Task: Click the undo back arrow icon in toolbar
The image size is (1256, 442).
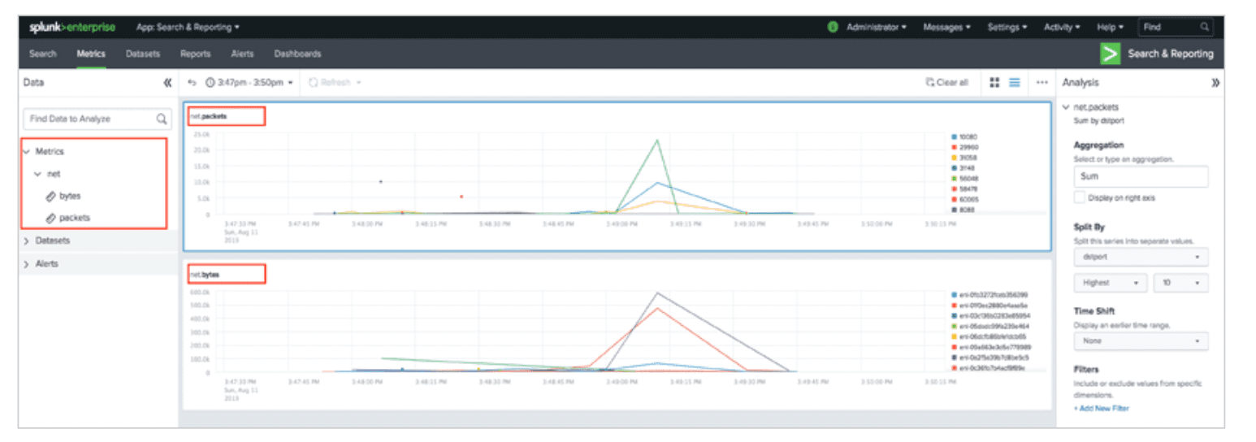Action: coord(192,83)
